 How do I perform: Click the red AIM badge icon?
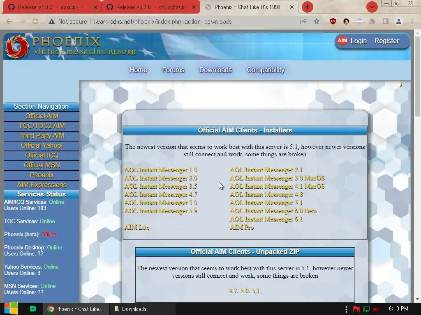click(342, 41)
